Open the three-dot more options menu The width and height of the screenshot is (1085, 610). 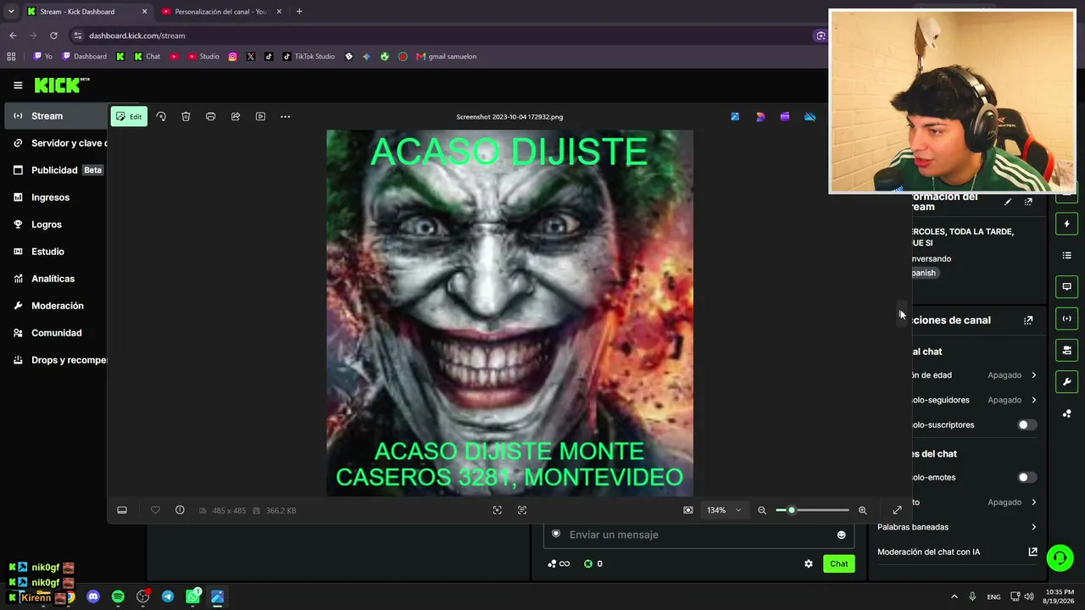click(x=285, y=116)
